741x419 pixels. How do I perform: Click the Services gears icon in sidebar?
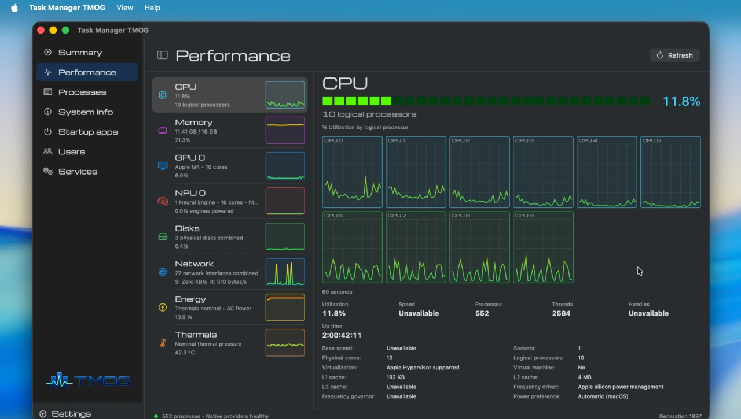[47, 171]
